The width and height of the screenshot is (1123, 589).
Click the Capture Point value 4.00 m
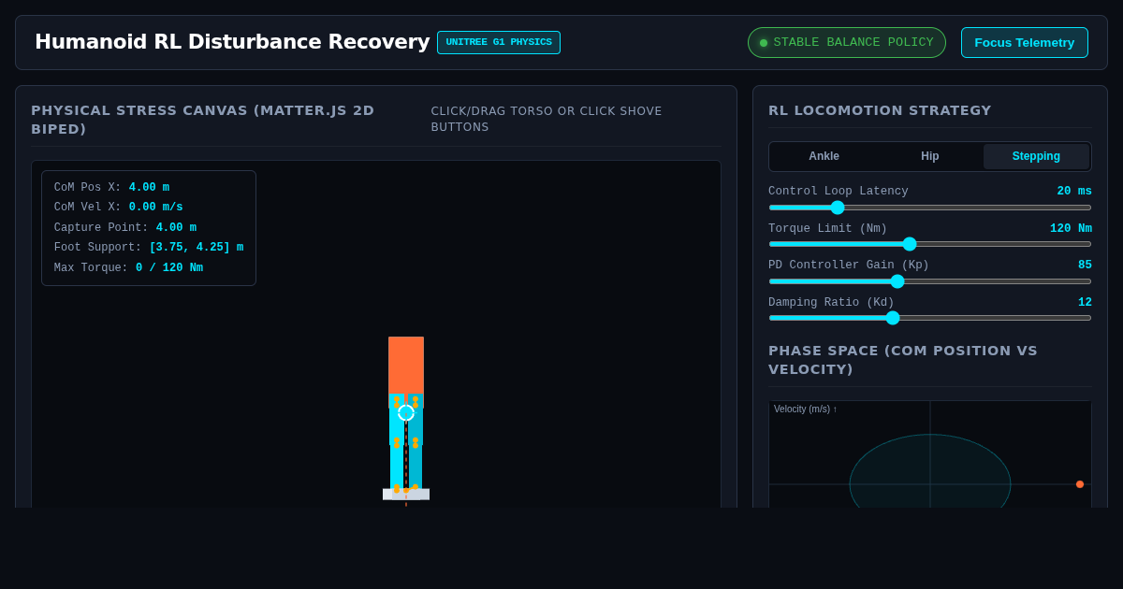176,228
